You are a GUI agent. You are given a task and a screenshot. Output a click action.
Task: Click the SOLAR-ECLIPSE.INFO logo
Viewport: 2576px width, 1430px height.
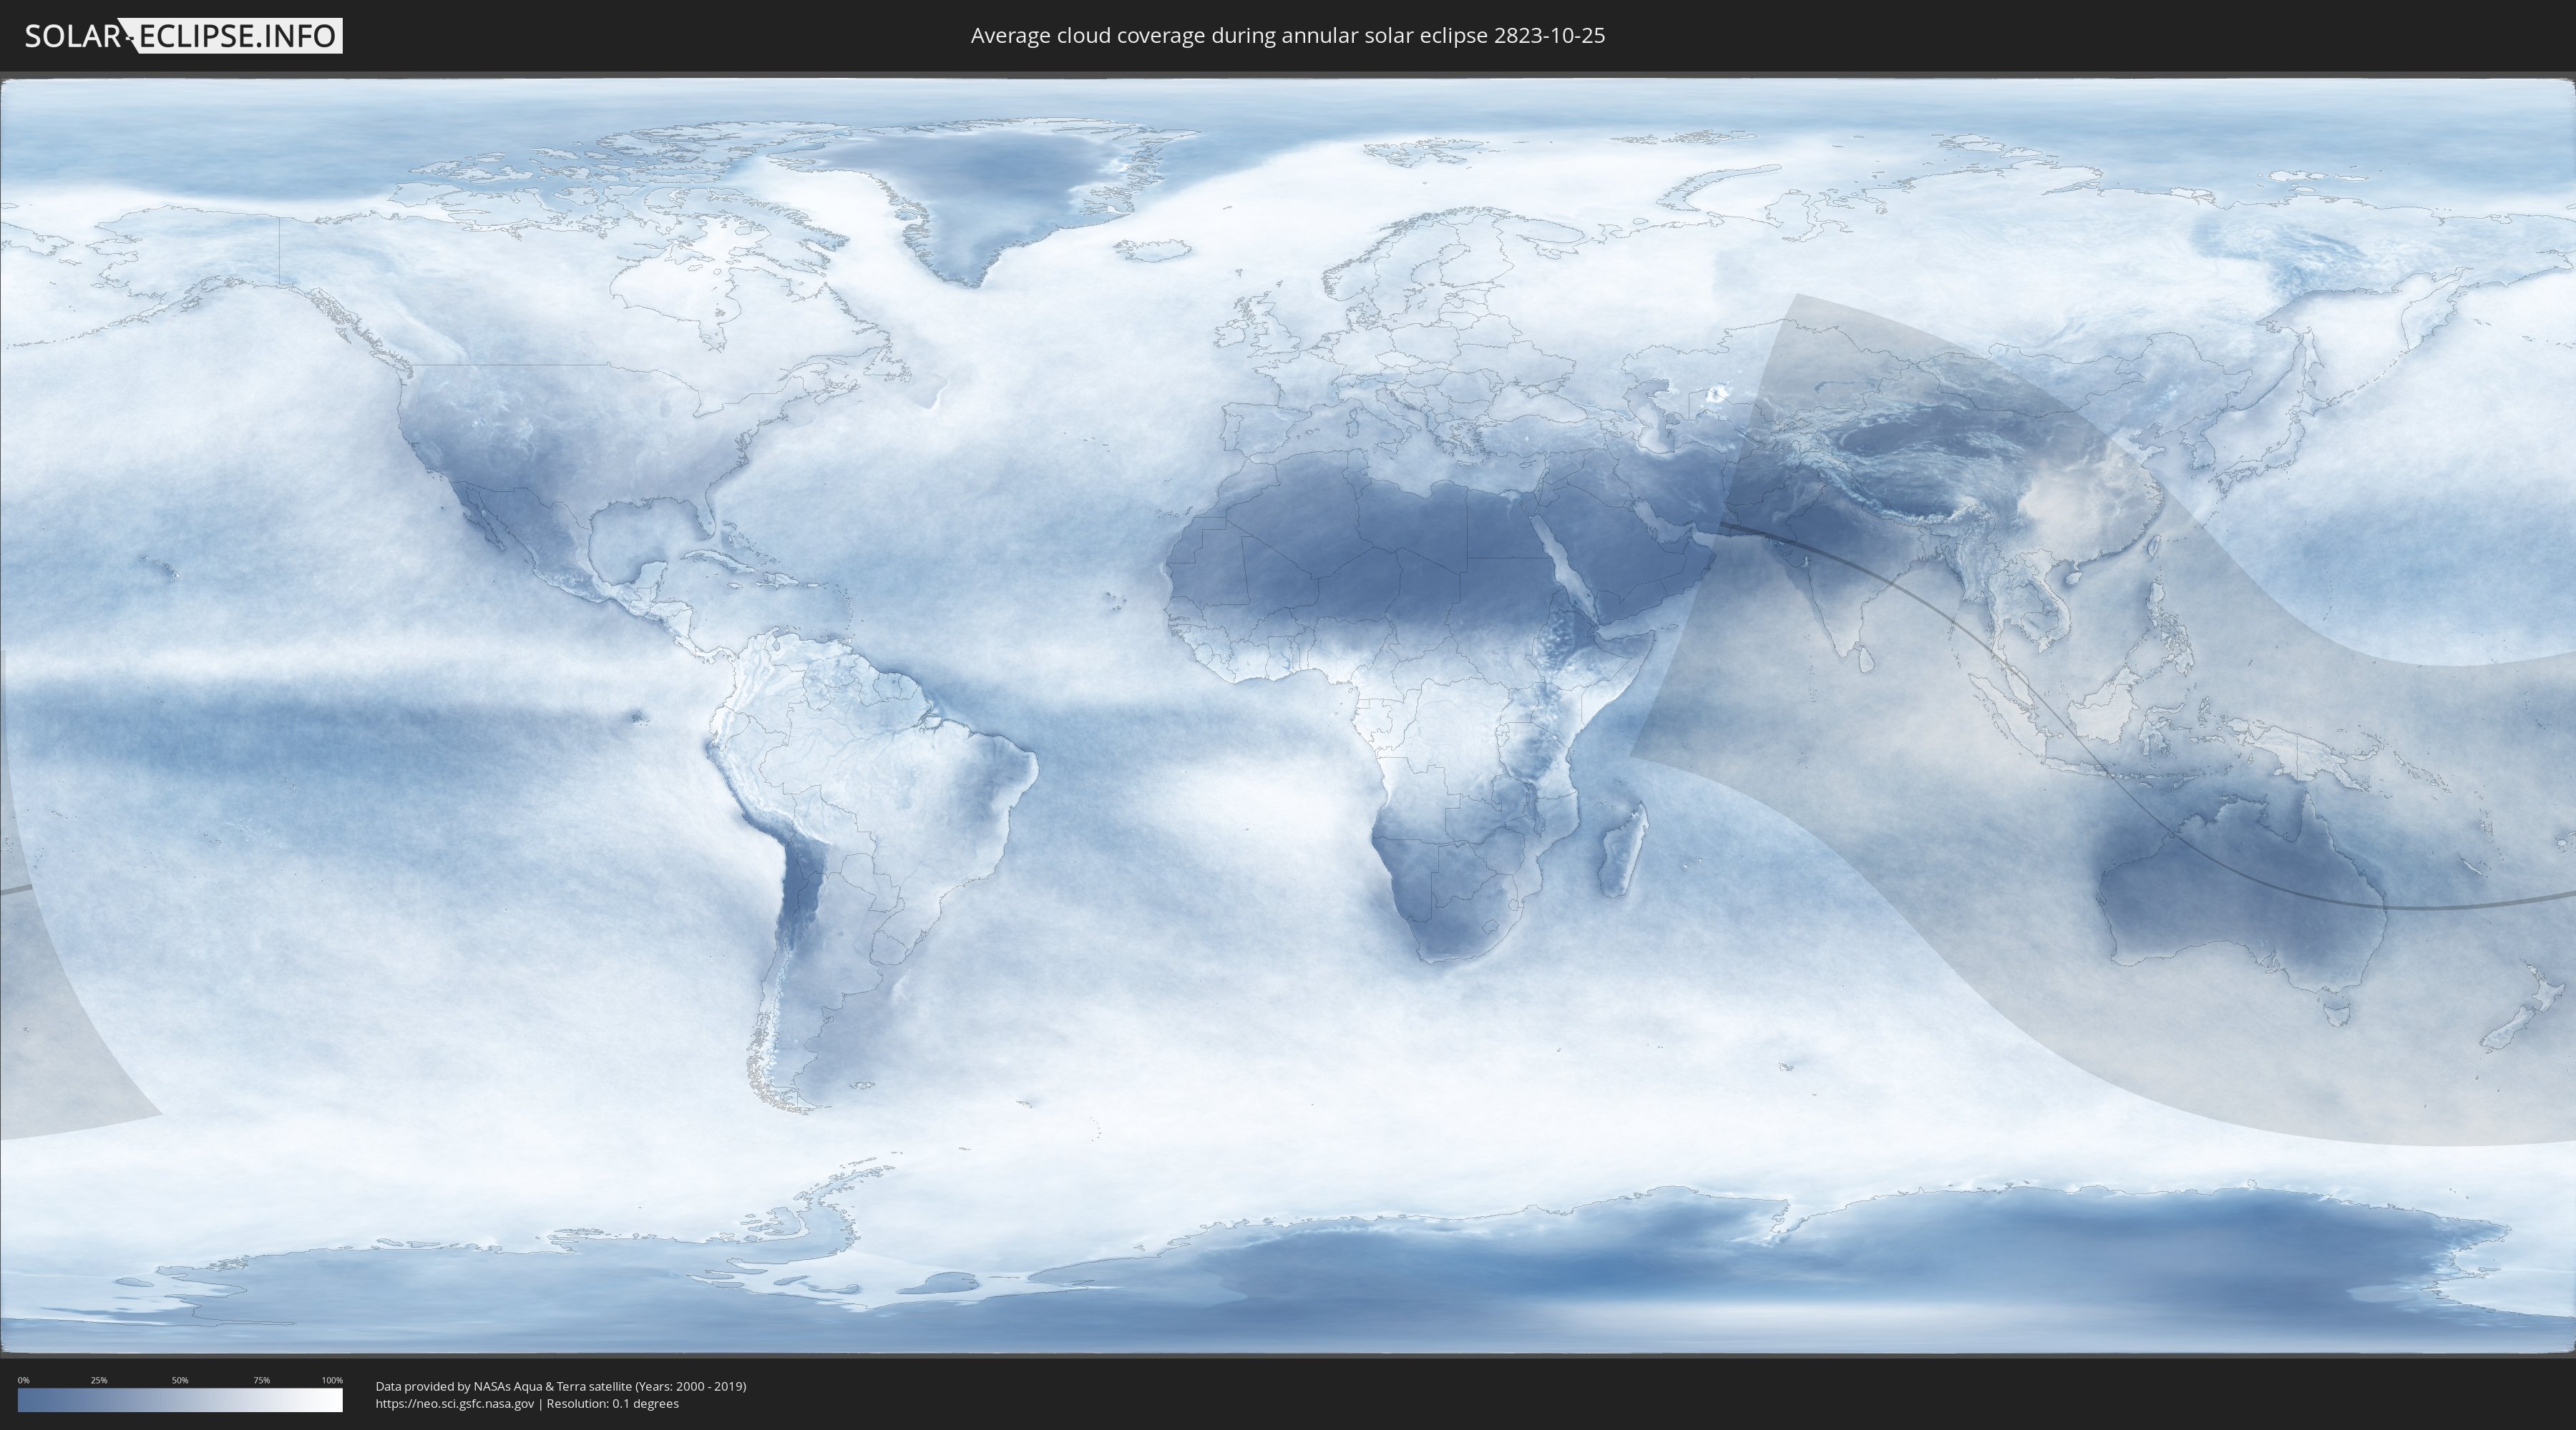[x=183, y=36]
